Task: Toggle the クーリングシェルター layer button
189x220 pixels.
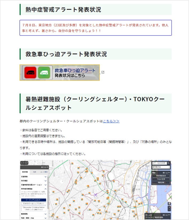Action: coord(34,200)
